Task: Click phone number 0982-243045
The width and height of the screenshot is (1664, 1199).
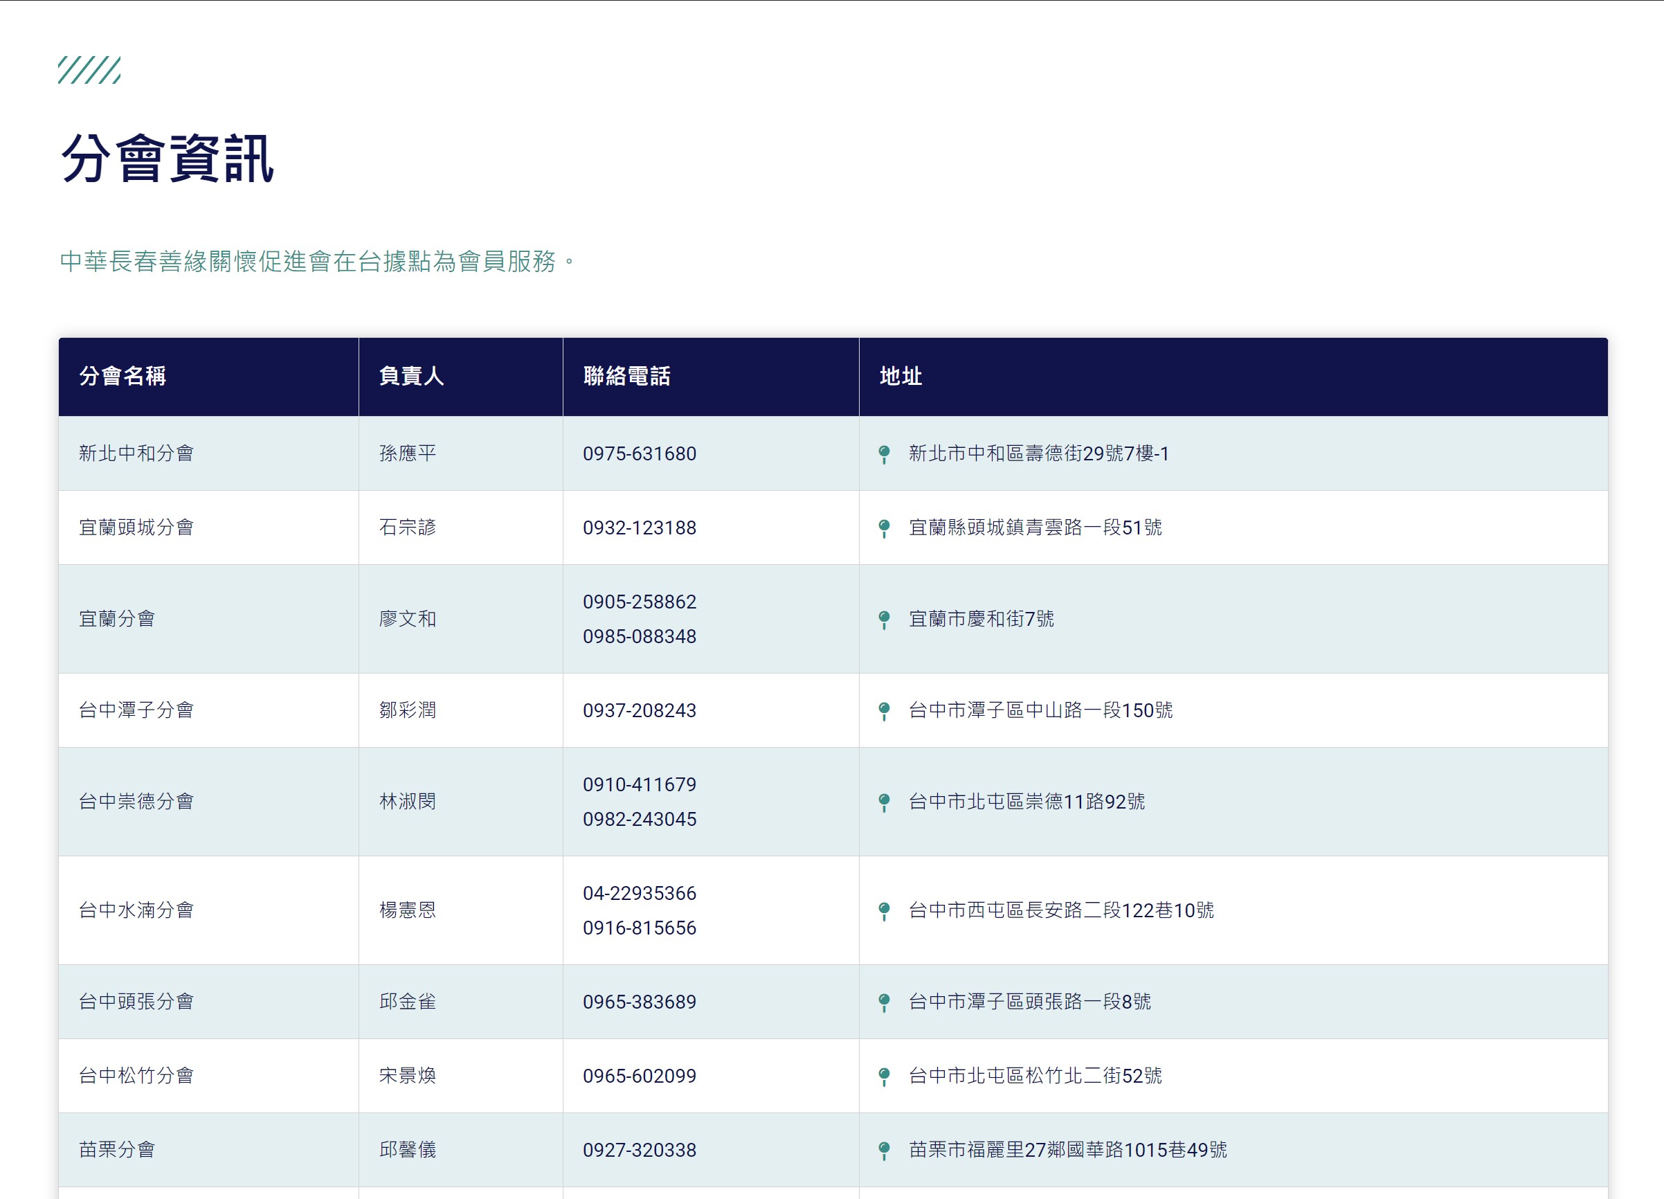Action: click(640, 819)
